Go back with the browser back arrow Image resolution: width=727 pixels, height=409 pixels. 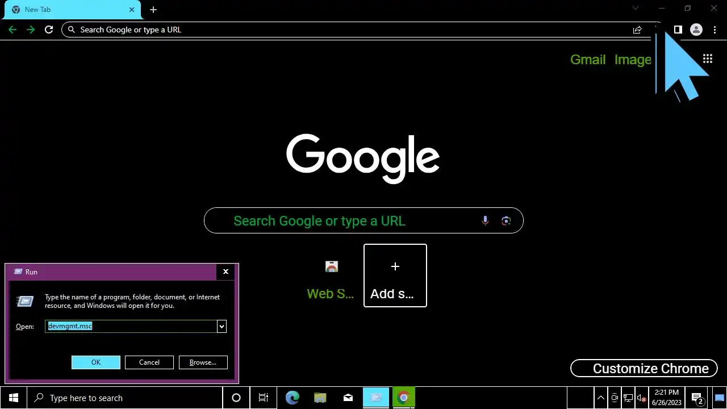[x=12, y=30]
